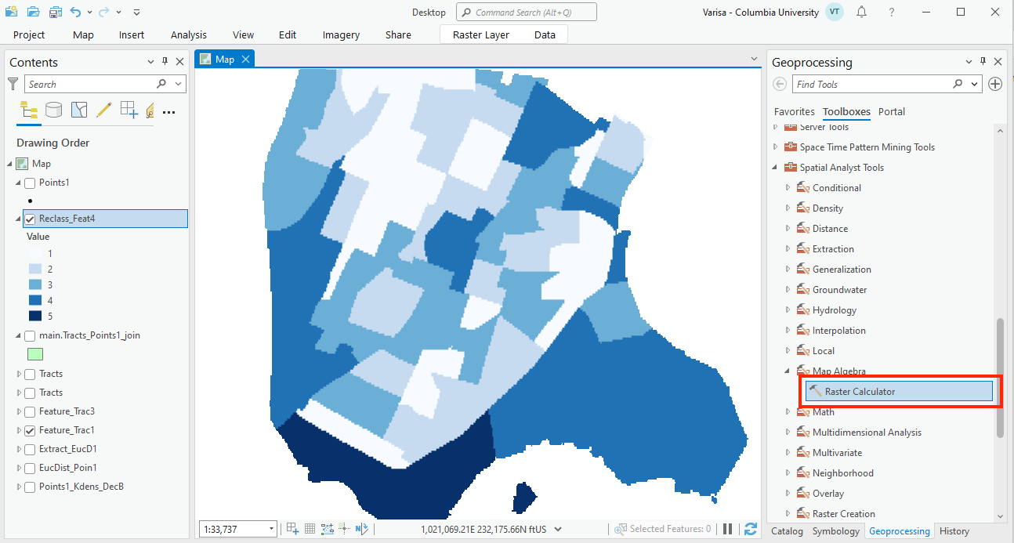Open the History panel
This screenshot has height=543, width=1014.
pyautogui.click(x=954, y=530)
